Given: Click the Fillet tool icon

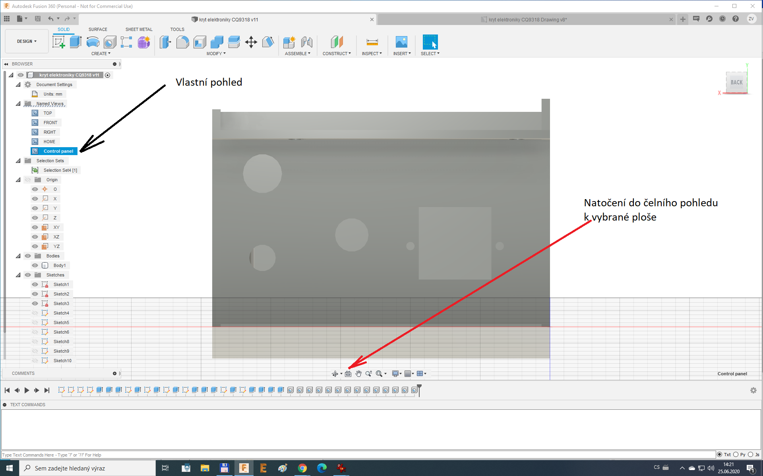Looking at the screenshot, I should [182, 42].
